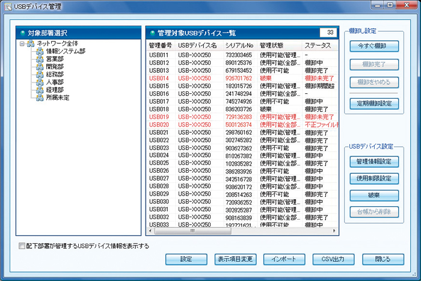
Task: Collapse the ネットワーク全体 tree node
Action: [x=22, y=44]
